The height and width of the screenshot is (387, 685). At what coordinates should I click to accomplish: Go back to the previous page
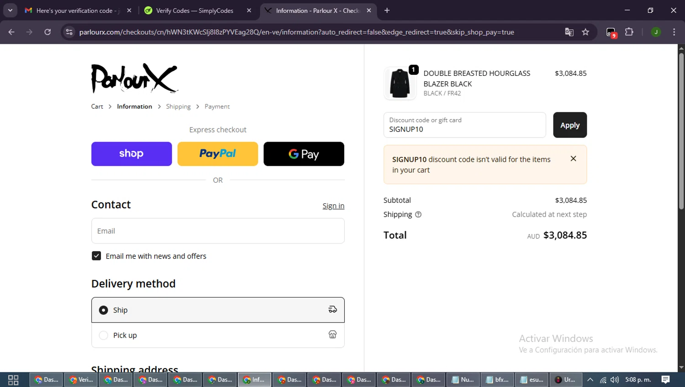(x=11, y=32)
